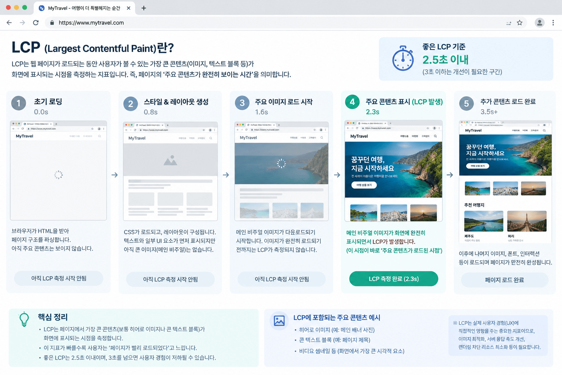
Task: Click the 제주도 thumbnail in step 5
Action: tap(484, 221)
